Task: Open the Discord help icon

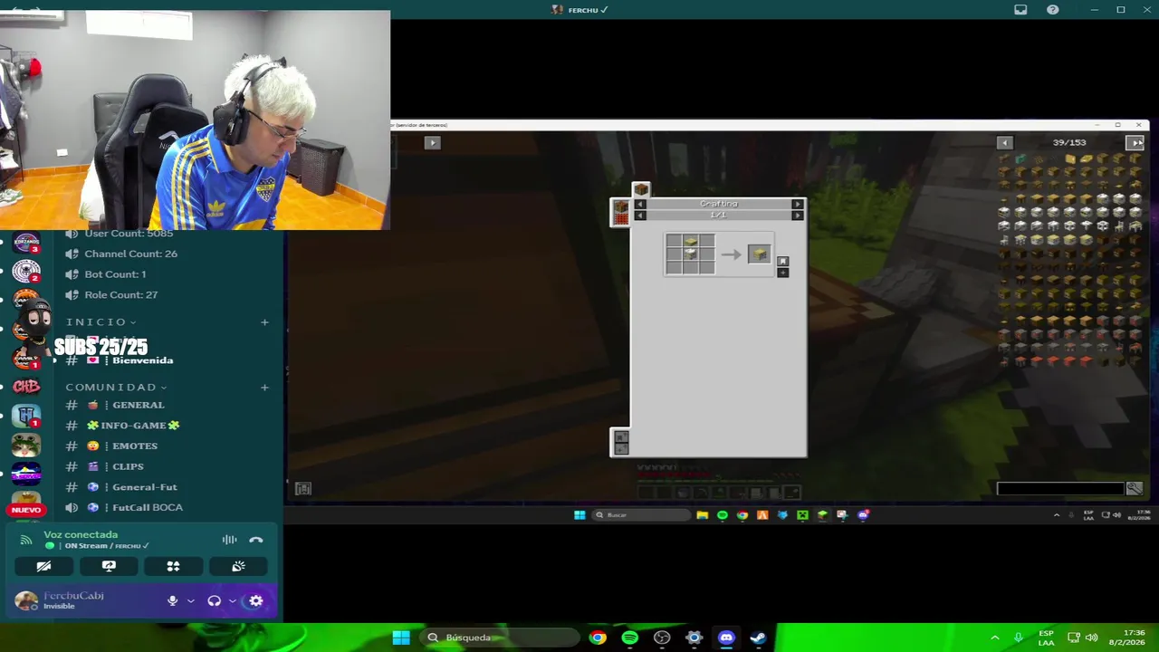Action: tap(1052, 10)
